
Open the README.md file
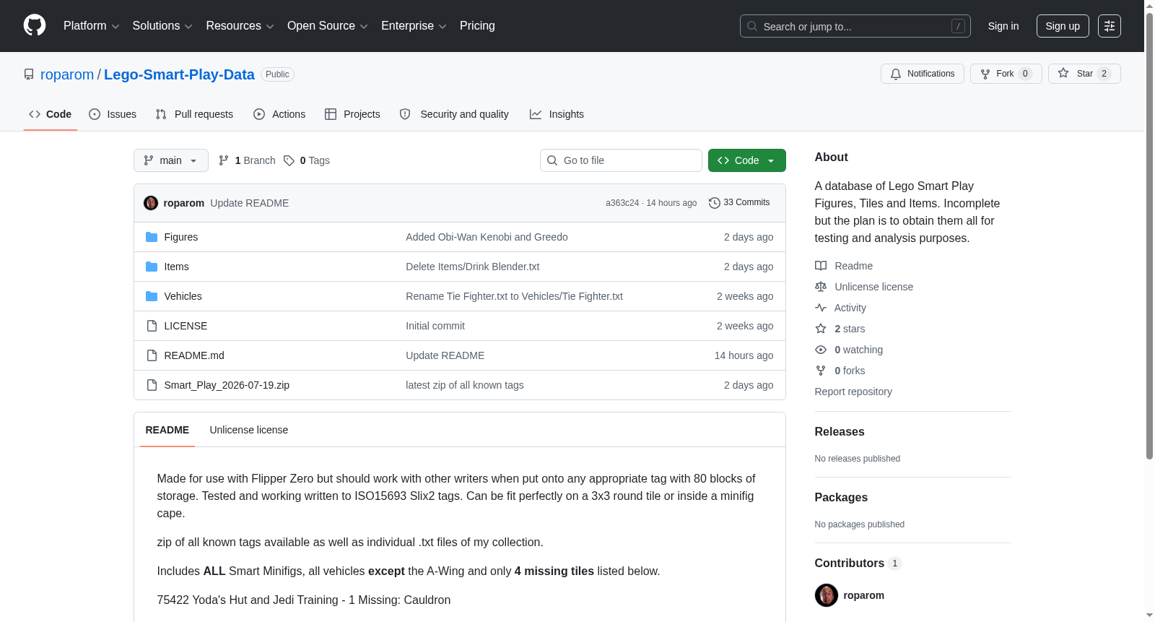[x=194, y=355]
